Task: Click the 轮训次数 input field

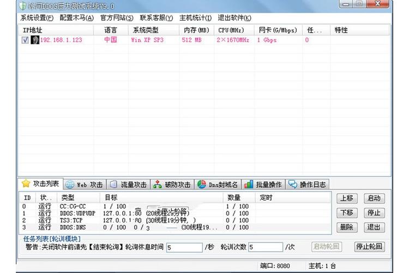Action: point(265,247)
